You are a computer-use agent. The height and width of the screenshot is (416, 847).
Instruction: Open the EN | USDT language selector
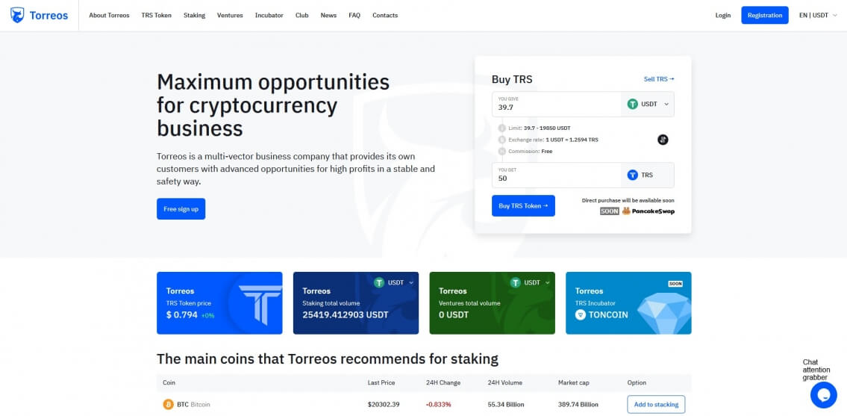(x=814, y=15)
